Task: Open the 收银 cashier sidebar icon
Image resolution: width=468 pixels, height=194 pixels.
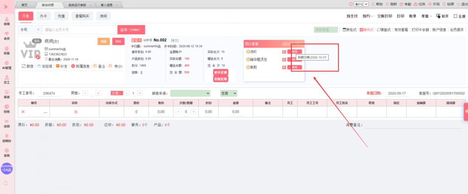Action: click(7, 21)
